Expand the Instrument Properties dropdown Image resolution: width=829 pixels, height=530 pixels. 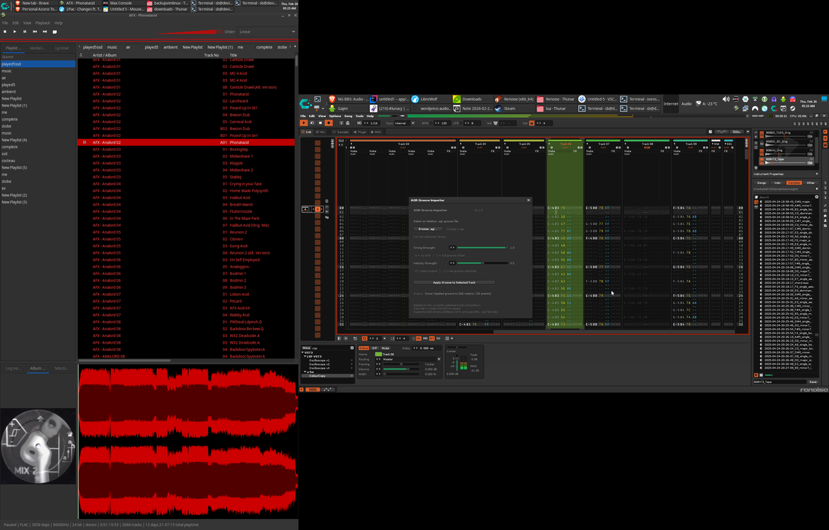coord(817,174)
